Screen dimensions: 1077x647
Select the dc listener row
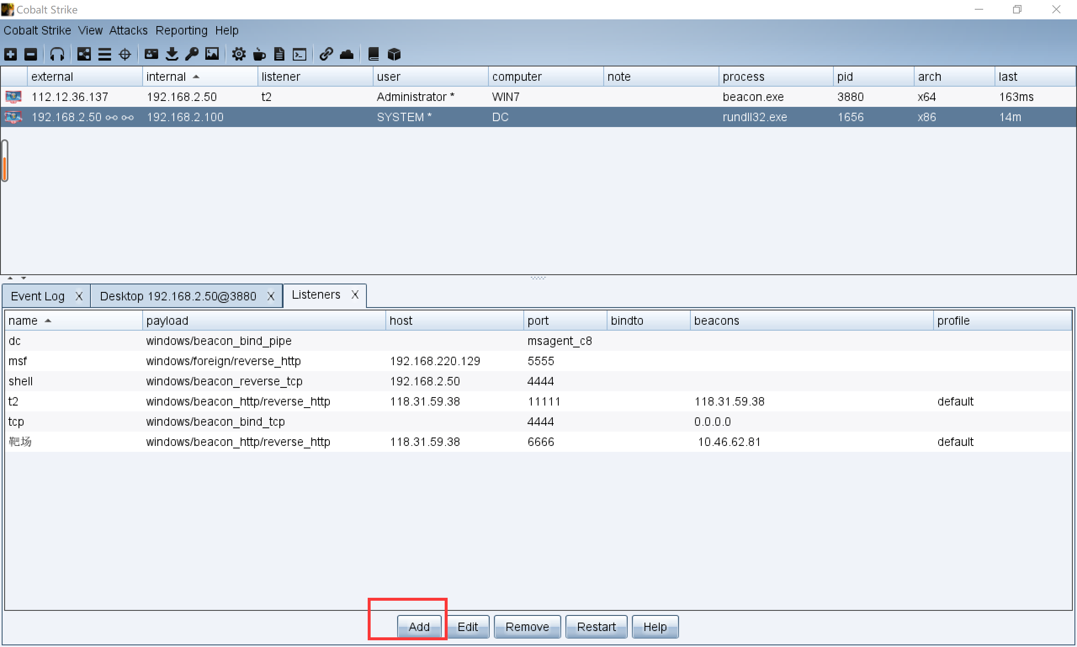tap(538, 340)
